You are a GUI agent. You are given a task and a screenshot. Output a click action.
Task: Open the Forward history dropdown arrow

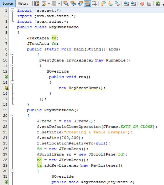click(59, 3)
